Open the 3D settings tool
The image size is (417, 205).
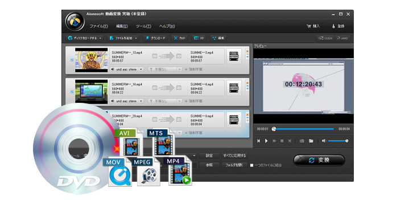[199, 38]
